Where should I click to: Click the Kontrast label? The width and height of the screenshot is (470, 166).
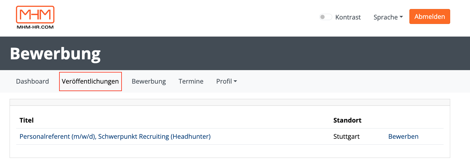pyautogui.click(x=348, y=17)
